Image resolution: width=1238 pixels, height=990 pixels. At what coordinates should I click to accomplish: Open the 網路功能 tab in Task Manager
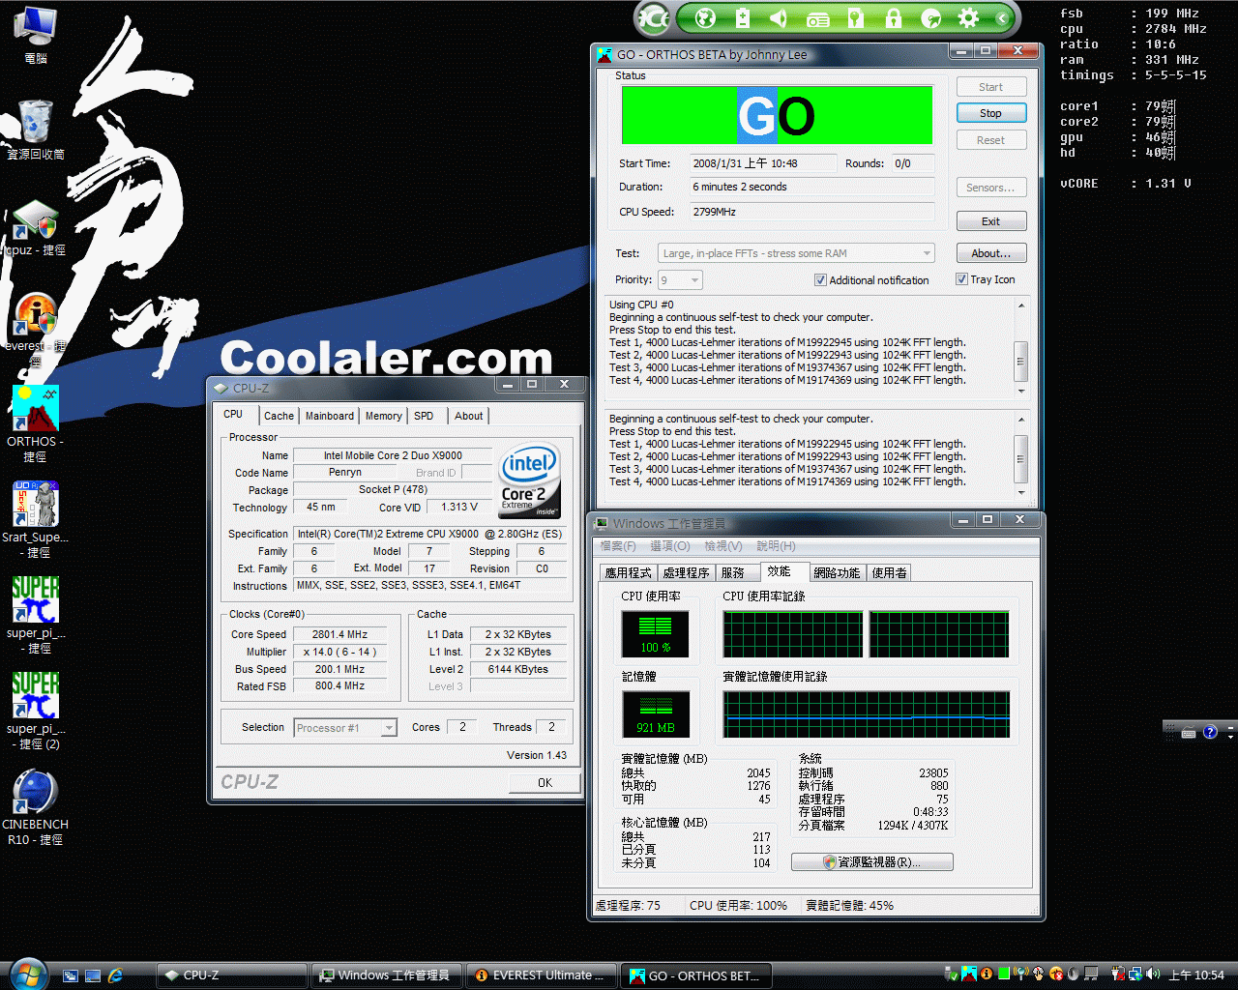837,573
